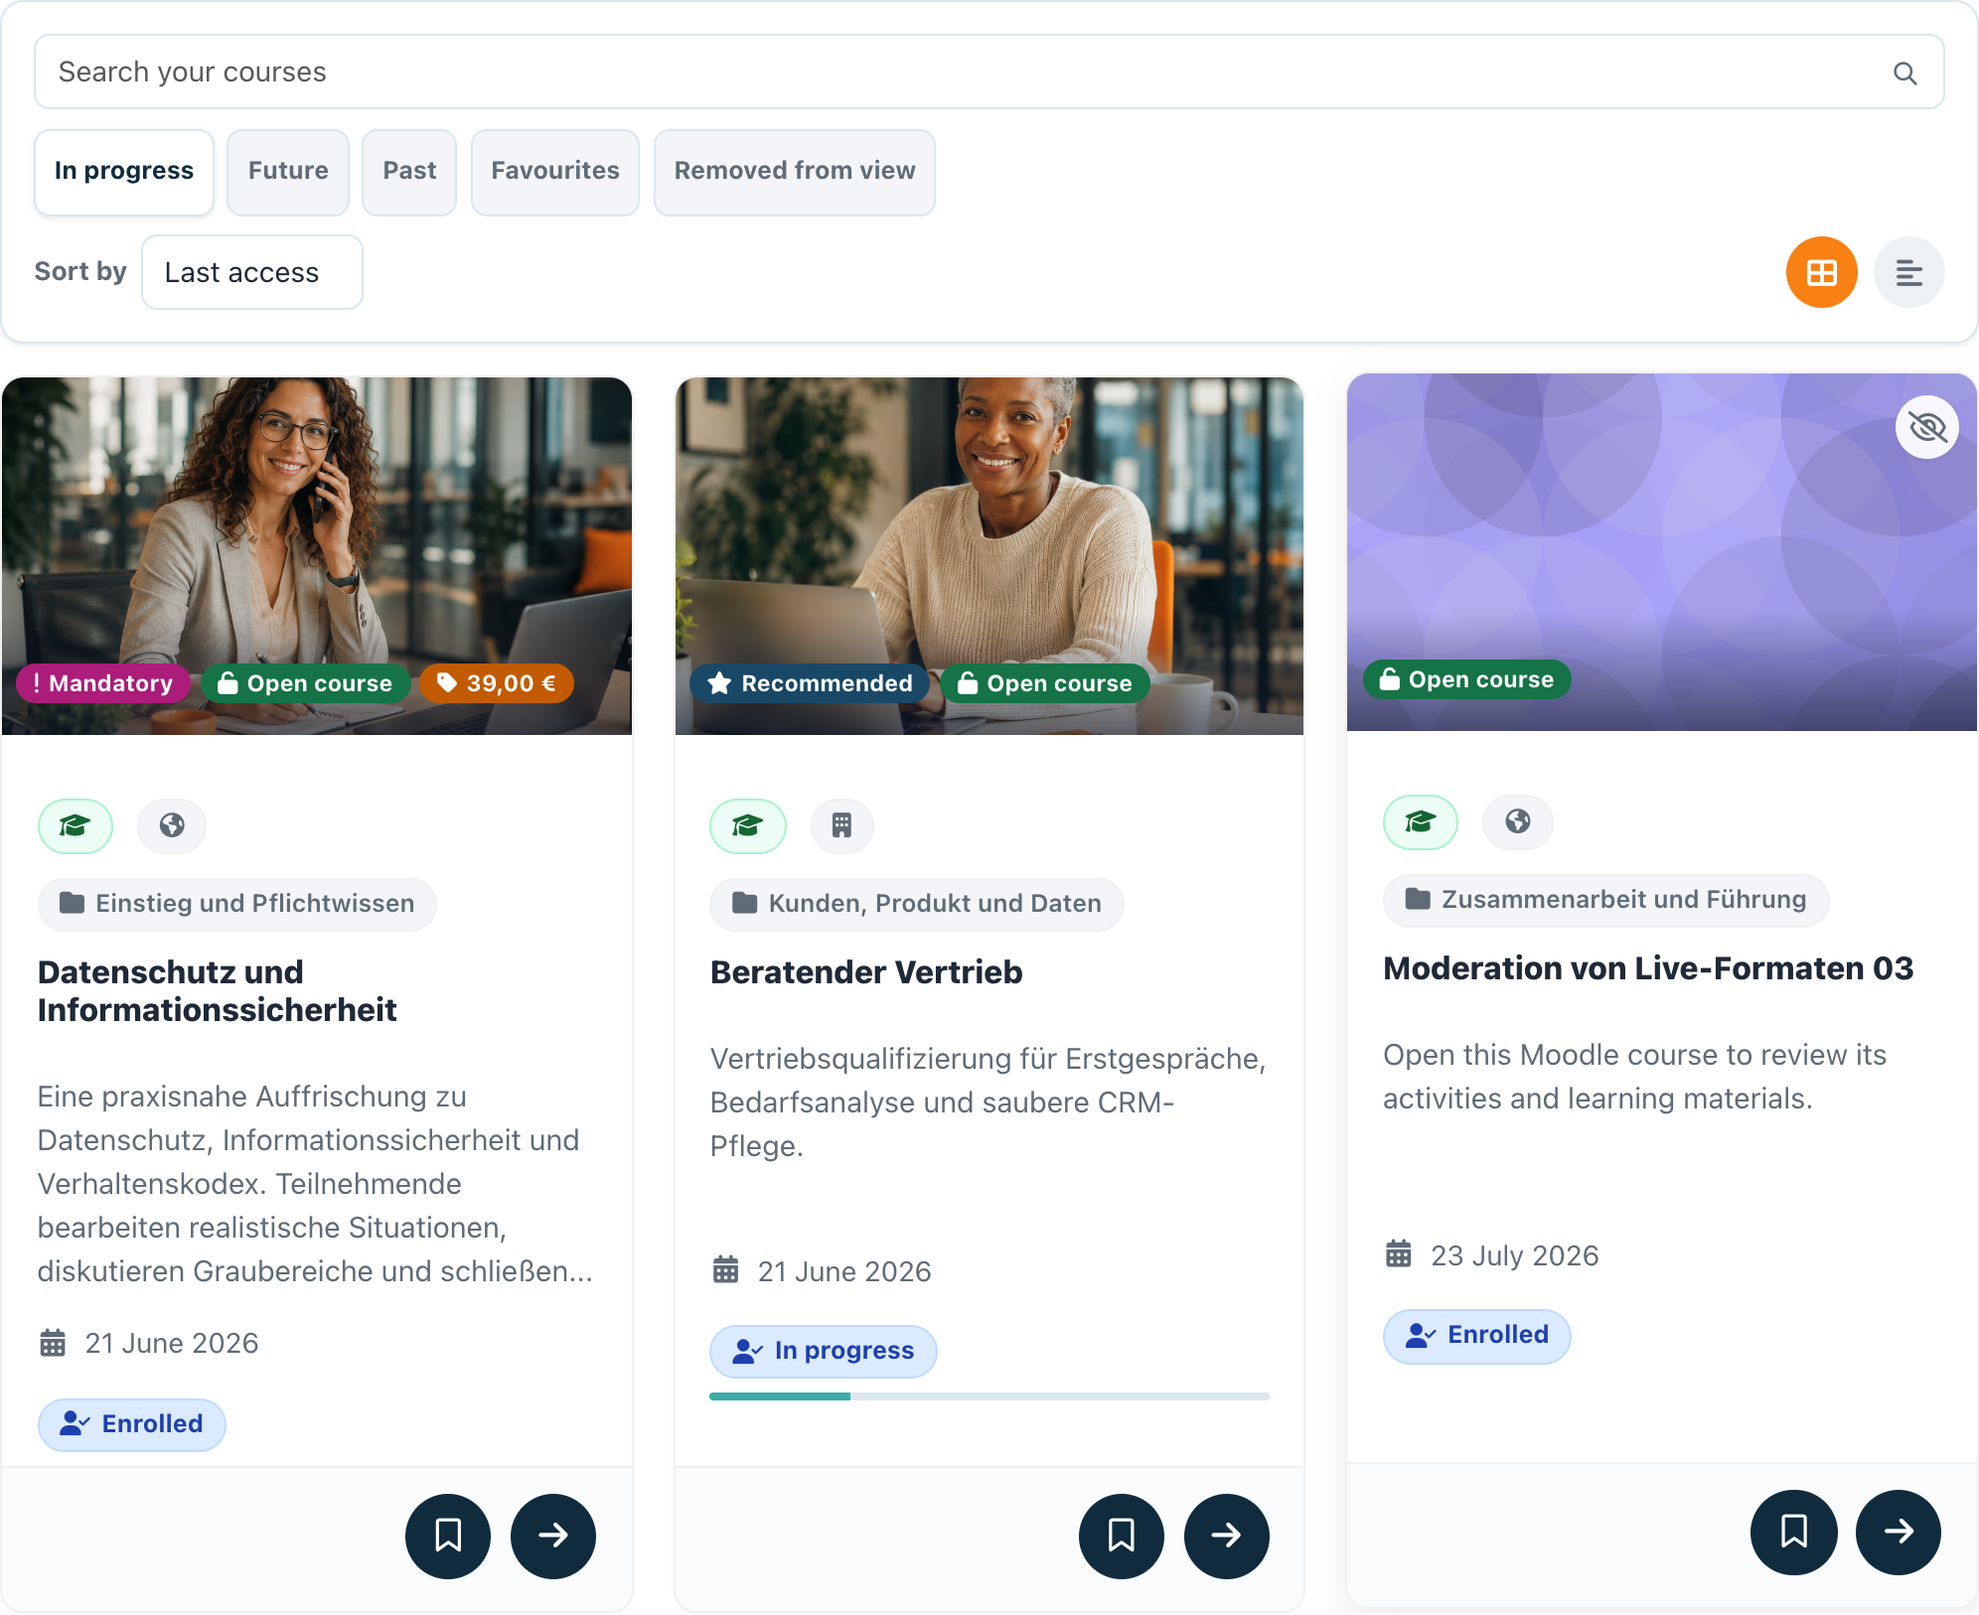Open Beratender Vertrieb with arrow button
This screenshot has height=1615, width=1979.
pyautogui.click(x=1227, y=1536)
